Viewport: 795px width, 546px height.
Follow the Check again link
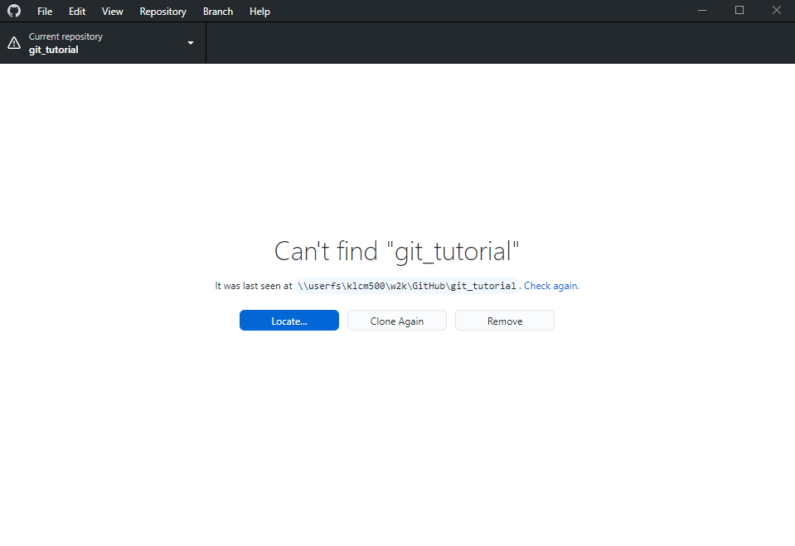[551, 286]
